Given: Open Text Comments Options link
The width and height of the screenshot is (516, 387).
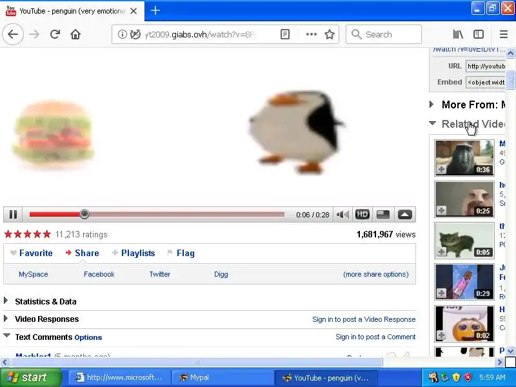Looking at the screenshot, I should [x=88, y=337].
